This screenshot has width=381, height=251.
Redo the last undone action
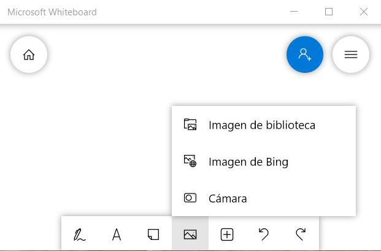pyautogui.click(x=301, y=234)
